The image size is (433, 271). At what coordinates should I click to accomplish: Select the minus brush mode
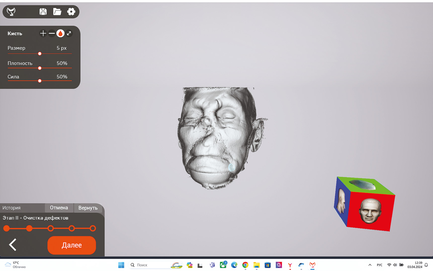(x=52, y=33)
